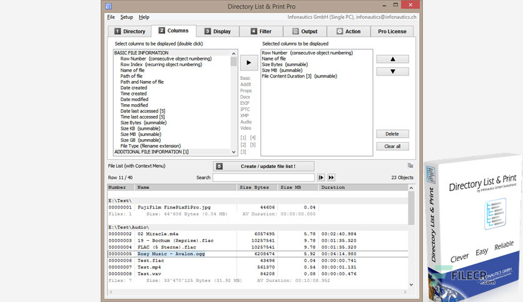The image size is (523, 302).
Task: Click the Delete button
Action: click(393, 134)
